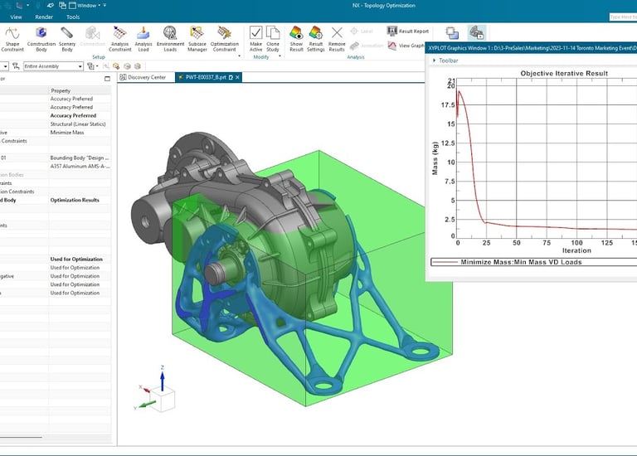Click the Mass (kg) axis label
The width and height of the screenshot is (637, 456).
click(x=435, y=158)
